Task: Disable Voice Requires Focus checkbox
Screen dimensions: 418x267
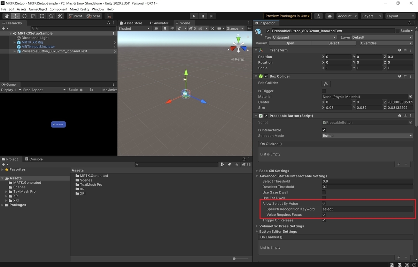Action: click(x=324, y=215)
